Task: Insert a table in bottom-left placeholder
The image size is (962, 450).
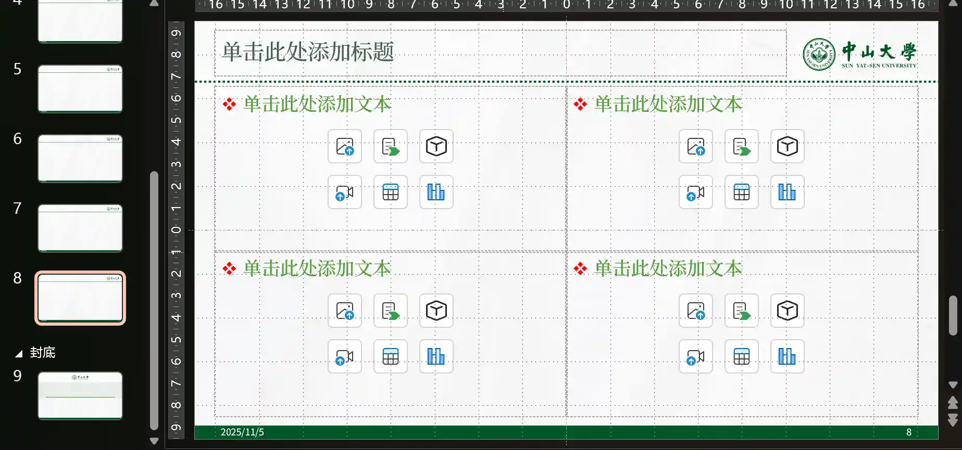Action: tap(390, 357)
